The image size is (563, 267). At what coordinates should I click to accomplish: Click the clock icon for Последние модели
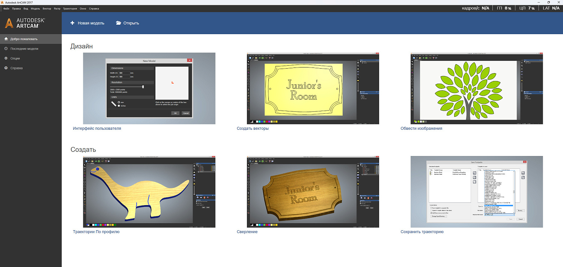tap(6, 49)
